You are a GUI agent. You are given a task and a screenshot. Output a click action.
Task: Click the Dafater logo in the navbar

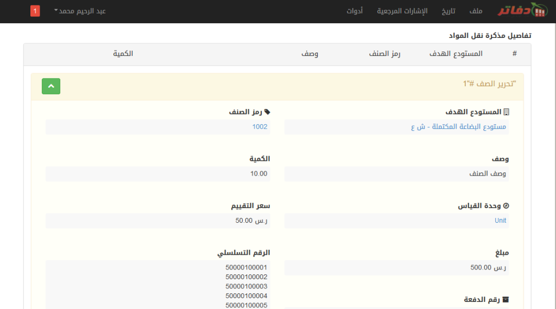[x=523, y=10]
